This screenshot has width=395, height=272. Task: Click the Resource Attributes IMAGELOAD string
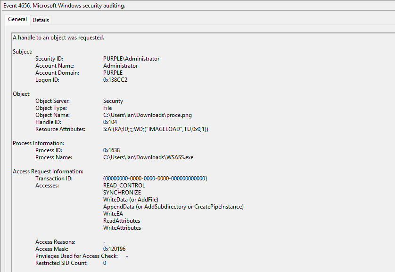[x=156, y=129]
